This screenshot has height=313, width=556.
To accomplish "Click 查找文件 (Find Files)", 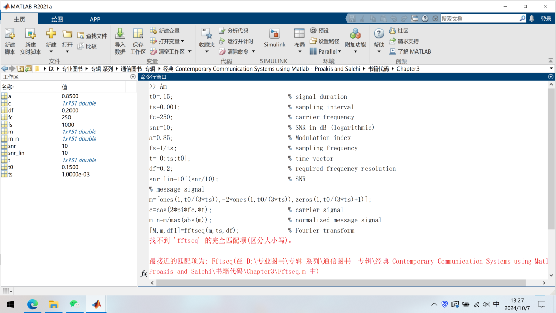I will [x=92, y=36].
